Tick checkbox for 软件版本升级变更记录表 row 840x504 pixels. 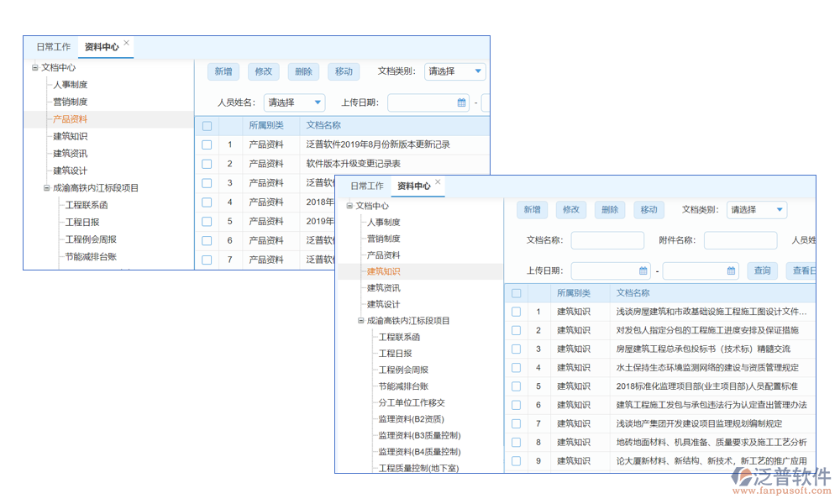(x=207, y=164)
